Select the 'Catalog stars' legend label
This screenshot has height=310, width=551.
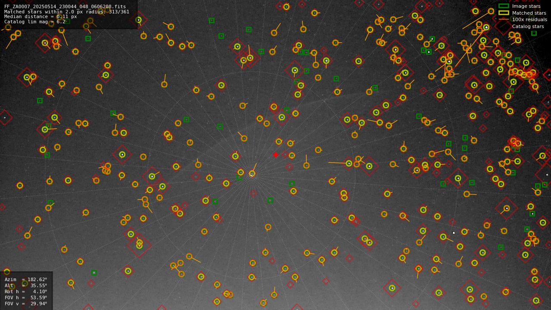click(x=528, y=26)
